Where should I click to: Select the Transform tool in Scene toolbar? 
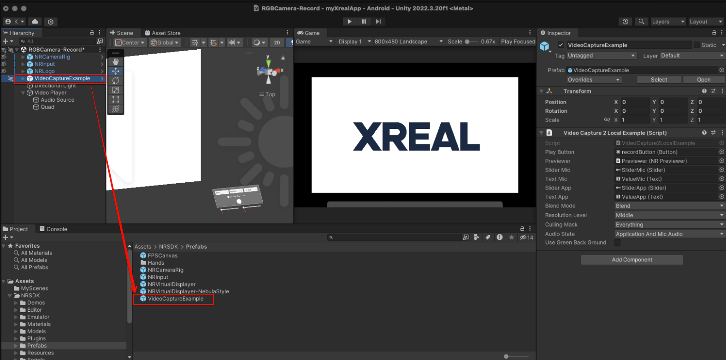click(116, 109)
